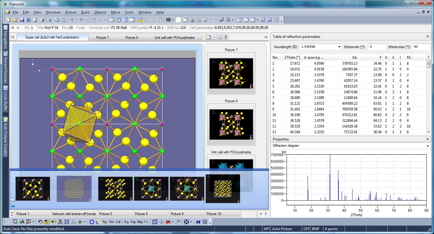
Task: Click the 2theta-max input field
Action: pyautogui.click(x=421, y=47)
